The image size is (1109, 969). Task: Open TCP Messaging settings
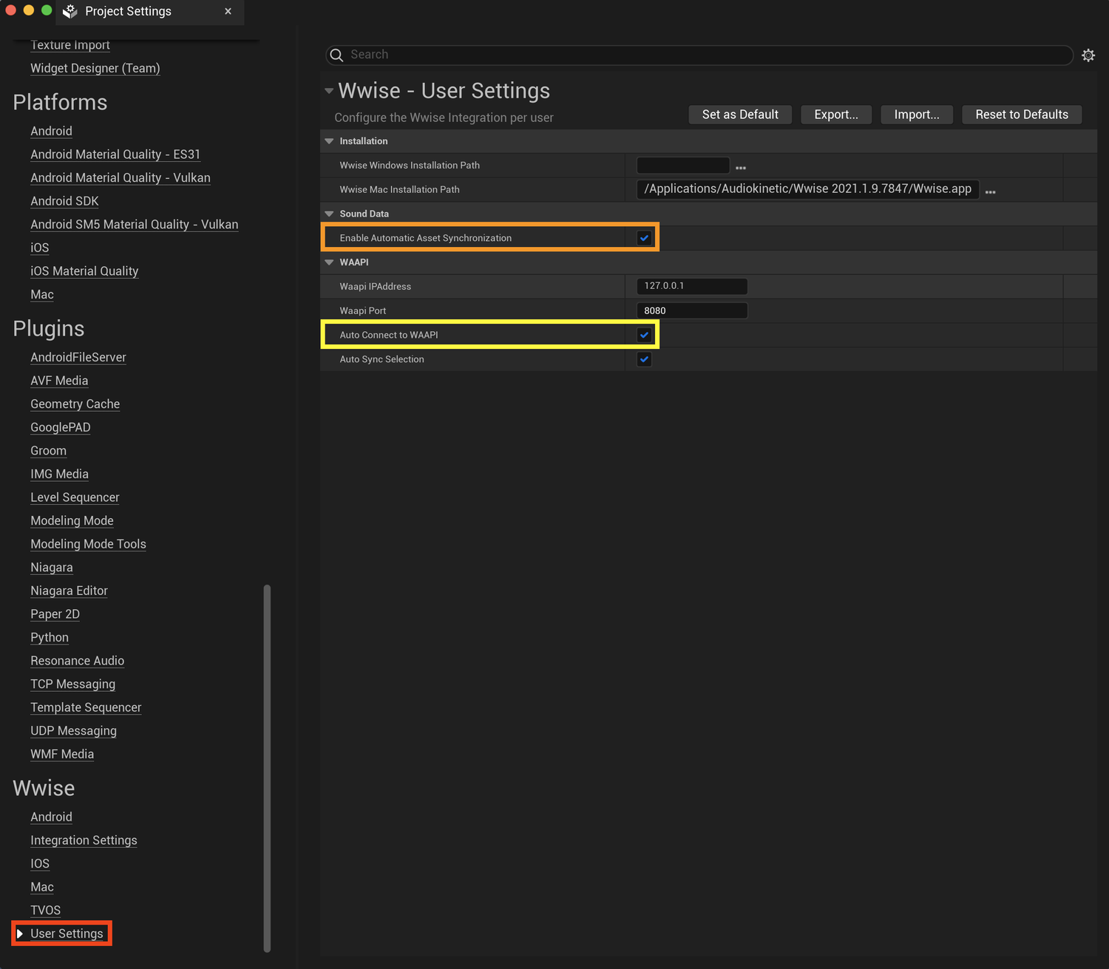click(x=73, y=684)
